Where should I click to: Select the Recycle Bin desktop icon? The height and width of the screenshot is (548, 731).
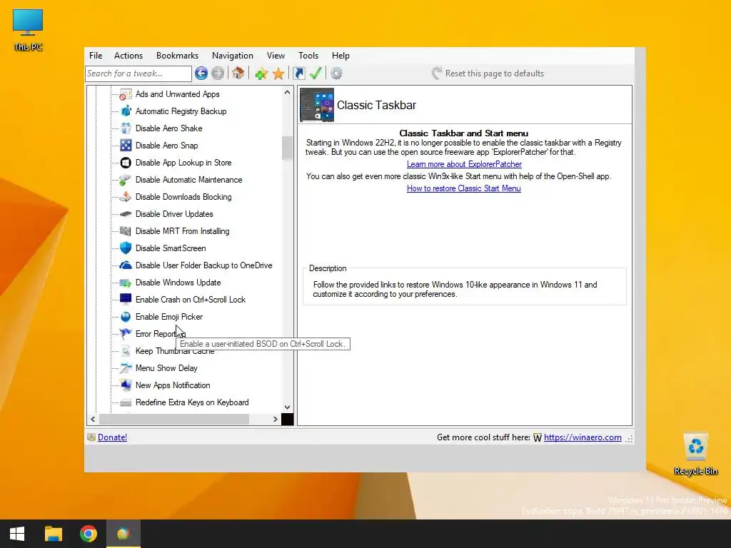pos(695,455)
